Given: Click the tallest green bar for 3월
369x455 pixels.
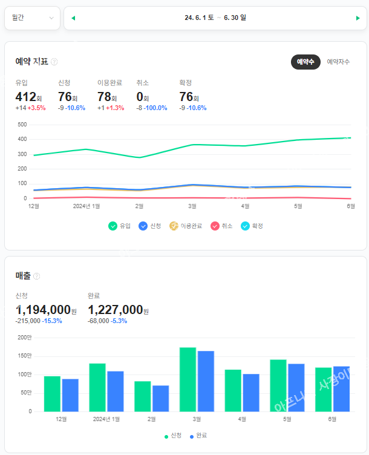Looking at the screenshot, I should pyautogui.click(x=188, y=379).
